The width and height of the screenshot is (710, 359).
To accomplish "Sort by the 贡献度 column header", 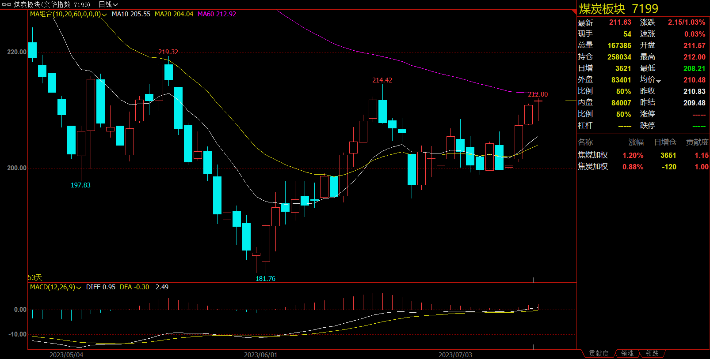I will [697, 142].
